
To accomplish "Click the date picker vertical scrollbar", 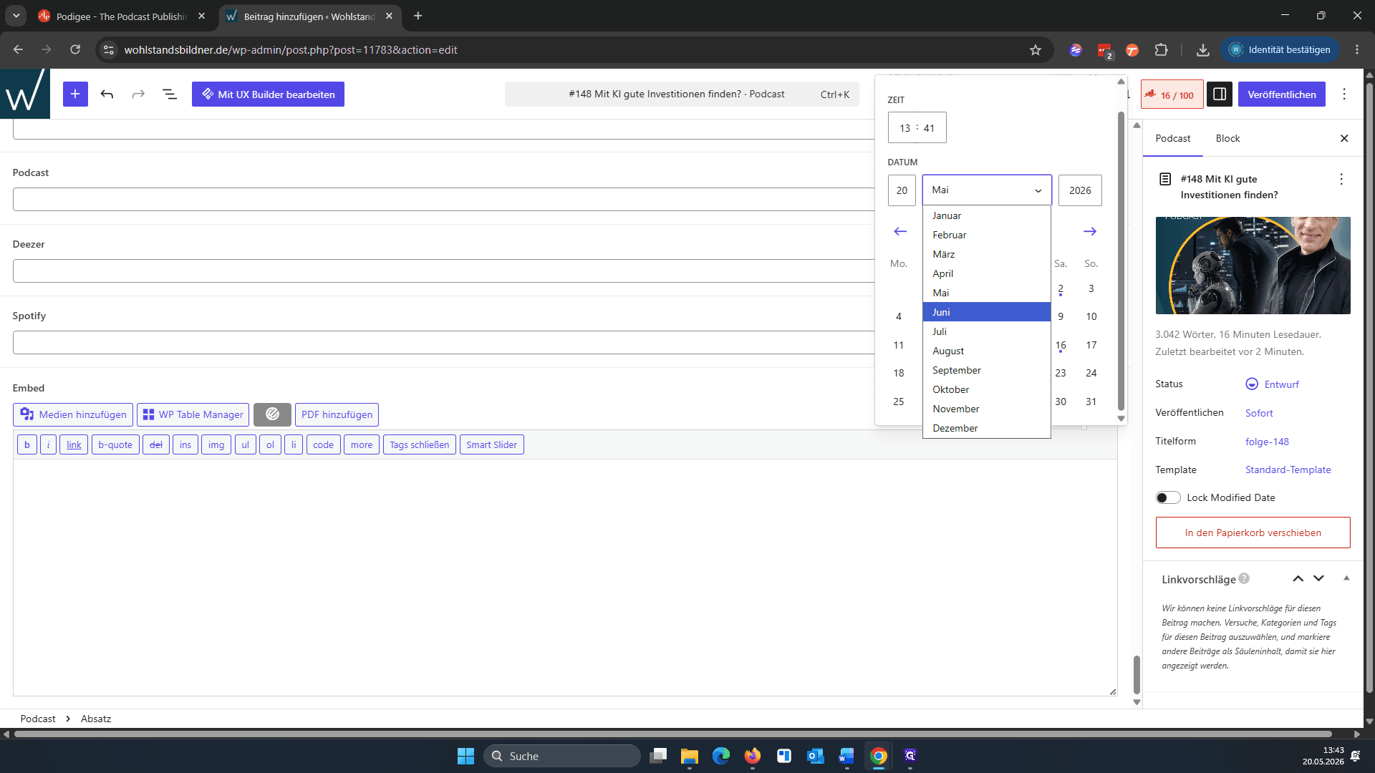I will point(1121,260).
